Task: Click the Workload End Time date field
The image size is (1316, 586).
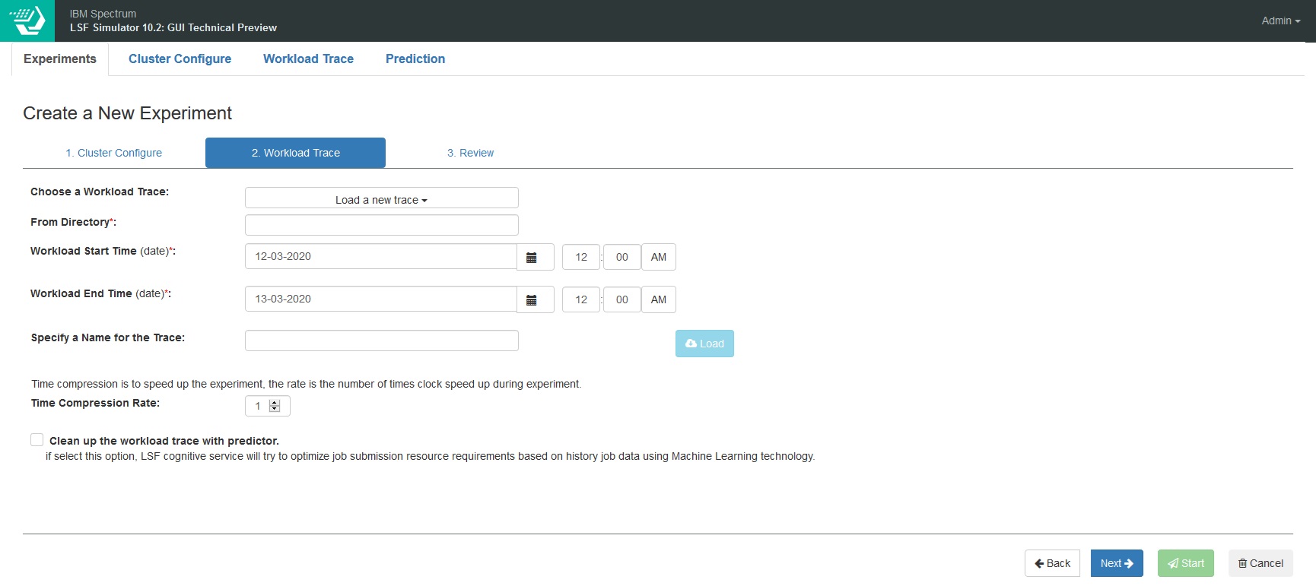Action: [x=381, y=299]
